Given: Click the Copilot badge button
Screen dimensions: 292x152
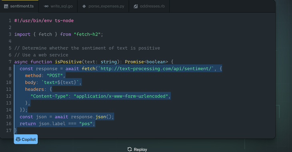Looking at the screenshot, I should point(26,139).
